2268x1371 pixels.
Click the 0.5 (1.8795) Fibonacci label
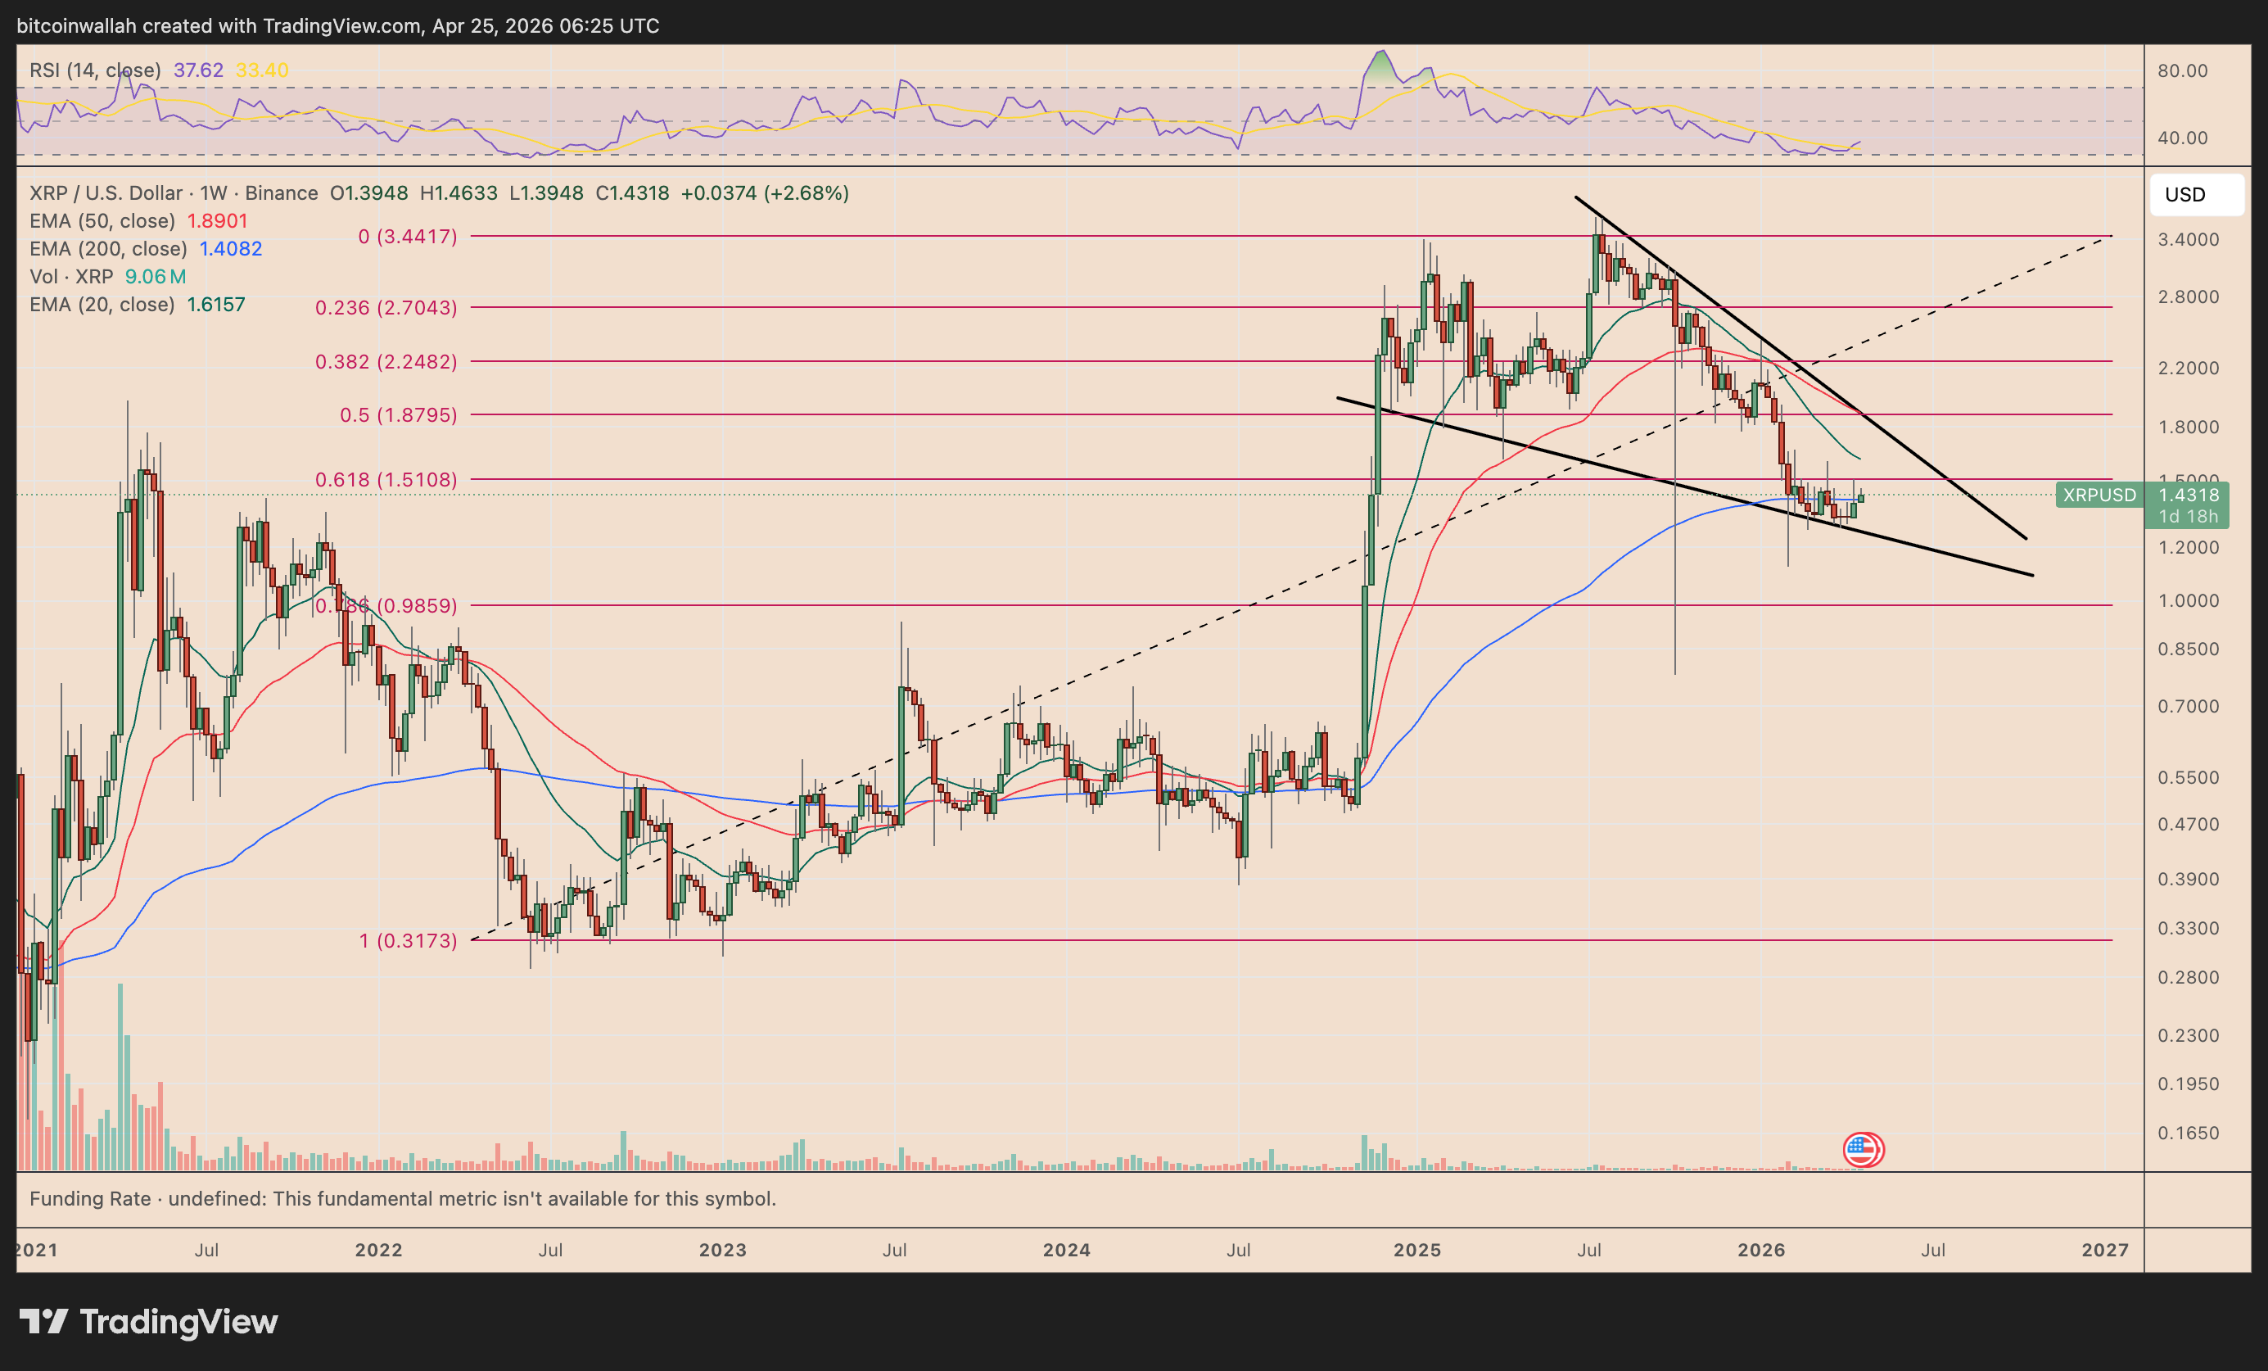[x=398, y=415]
